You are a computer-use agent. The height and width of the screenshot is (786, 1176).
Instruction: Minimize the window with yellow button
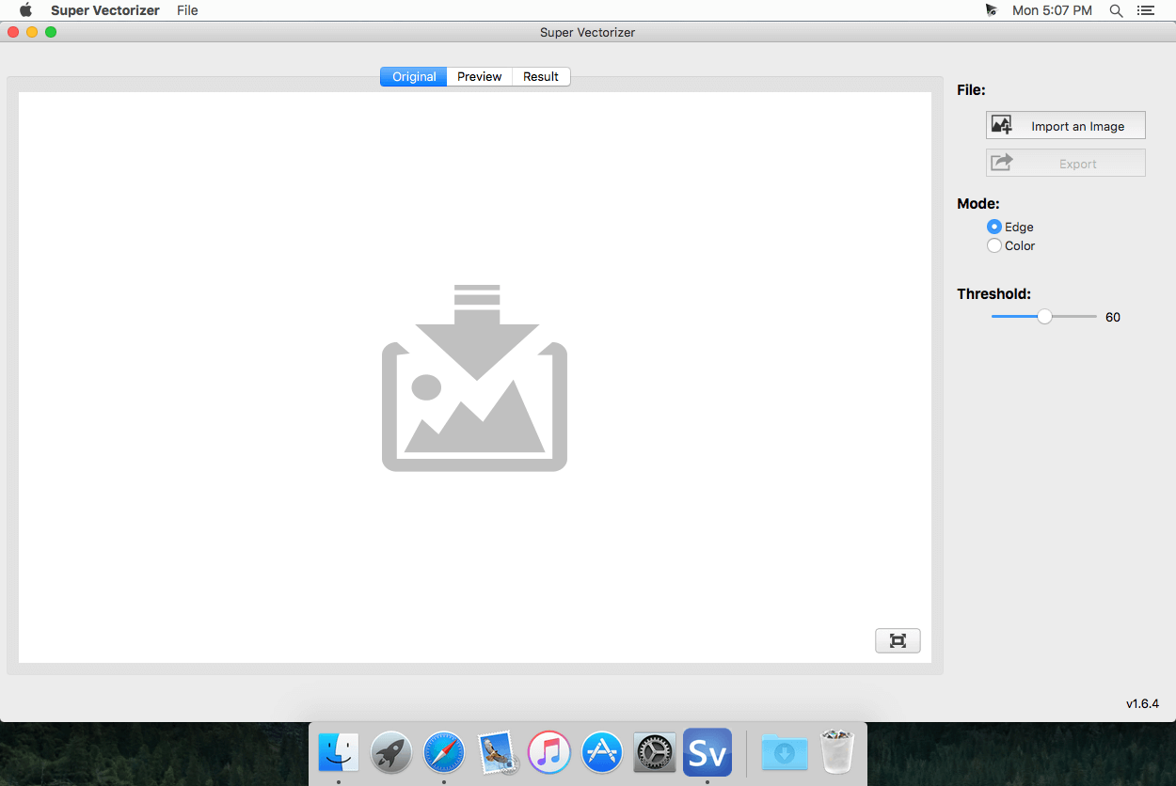coord(32,32)
